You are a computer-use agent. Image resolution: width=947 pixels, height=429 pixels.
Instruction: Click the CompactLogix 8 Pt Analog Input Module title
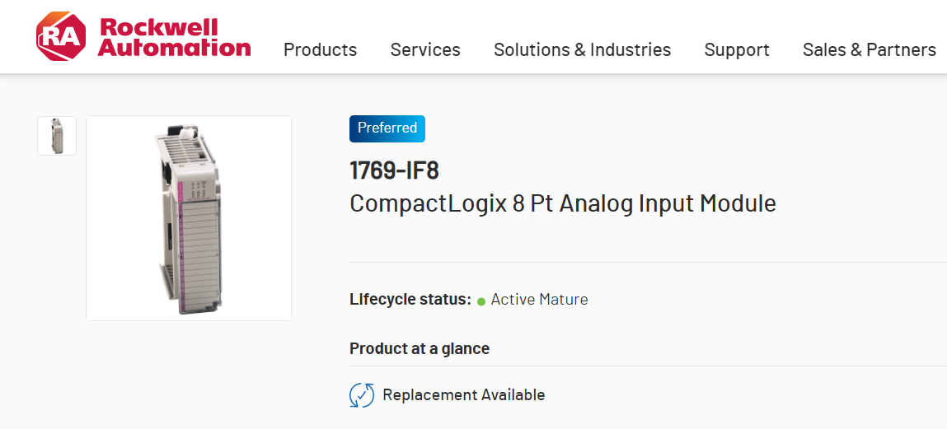563,203
